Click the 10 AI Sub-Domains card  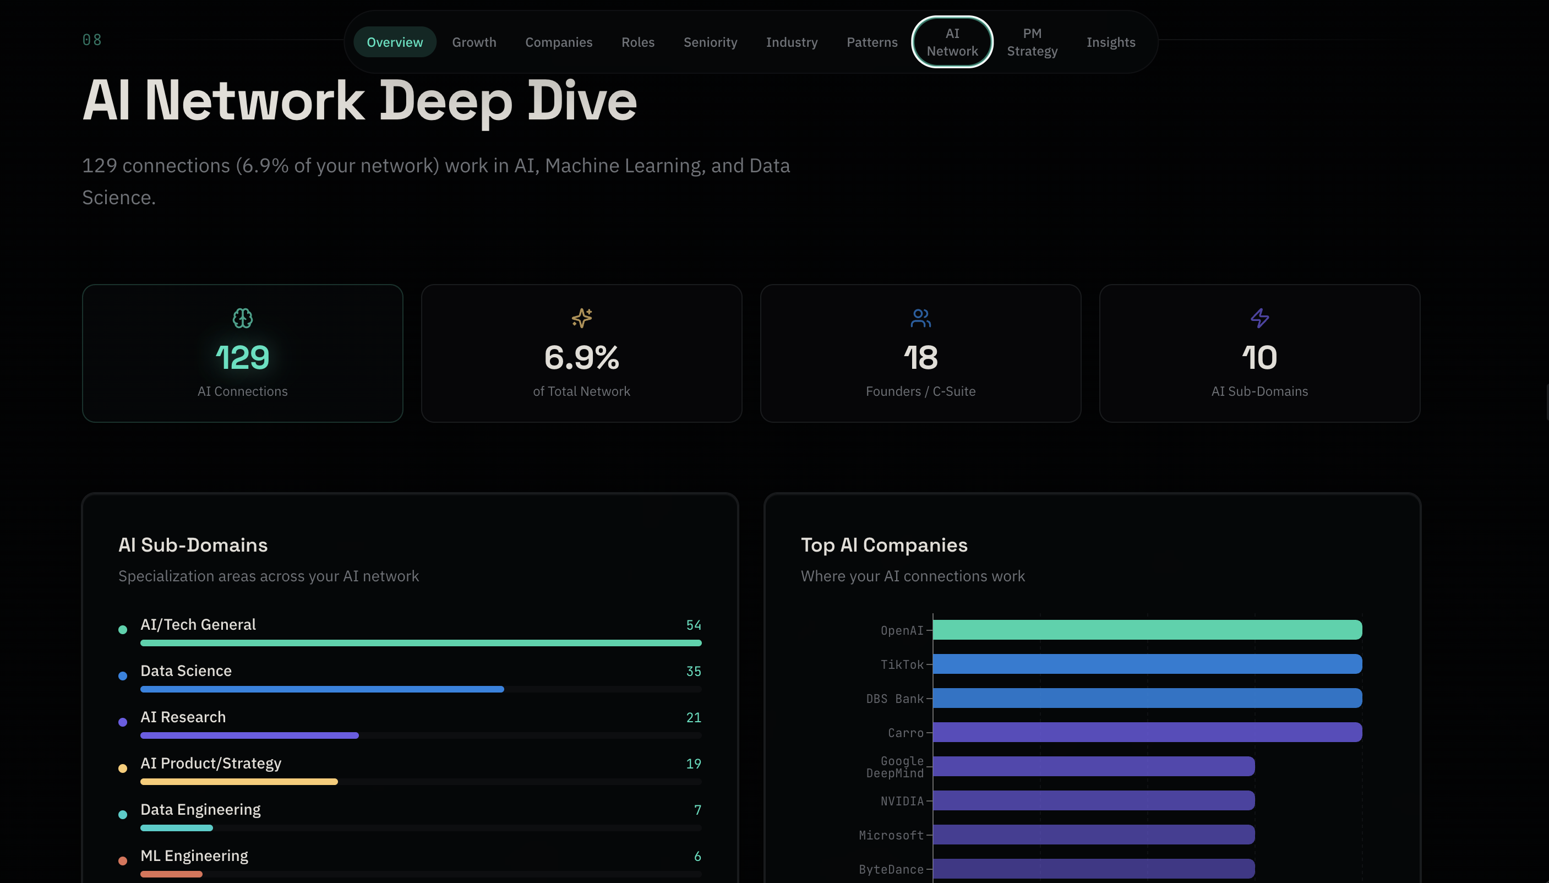pos(1260,353)
